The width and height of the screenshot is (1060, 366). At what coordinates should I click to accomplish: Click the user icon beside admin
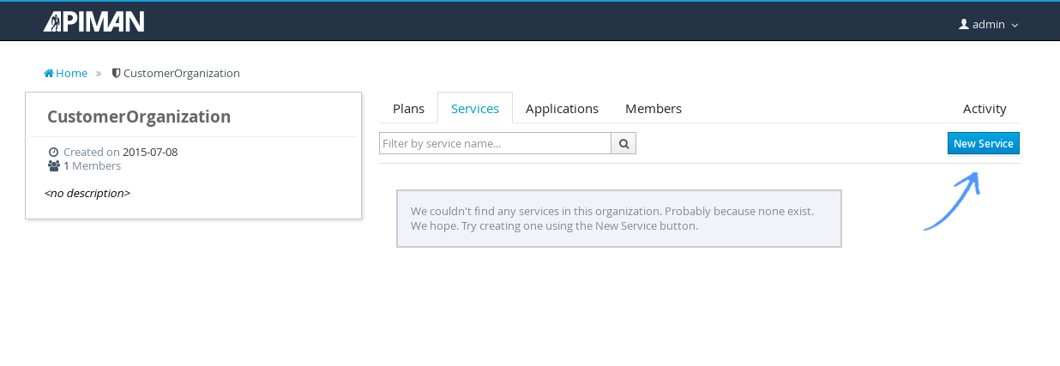tap(964, 24)
